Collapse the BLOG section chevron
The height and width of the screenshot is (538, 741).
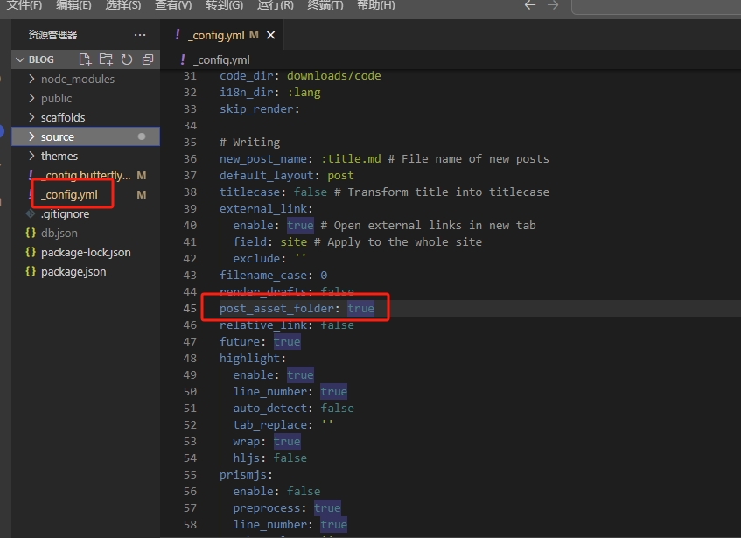[20, 59]
